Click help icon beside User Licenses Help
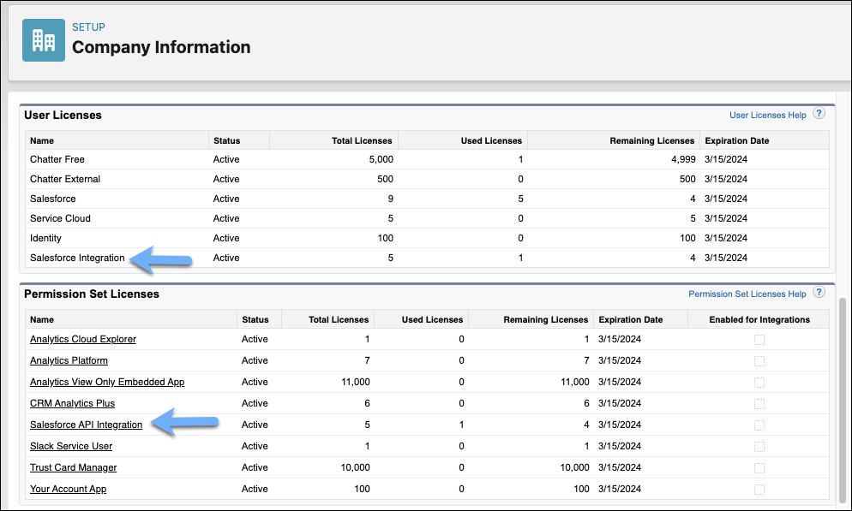This screenshot has height=511, width=852. pyautogui.click(x=819, y=114)
